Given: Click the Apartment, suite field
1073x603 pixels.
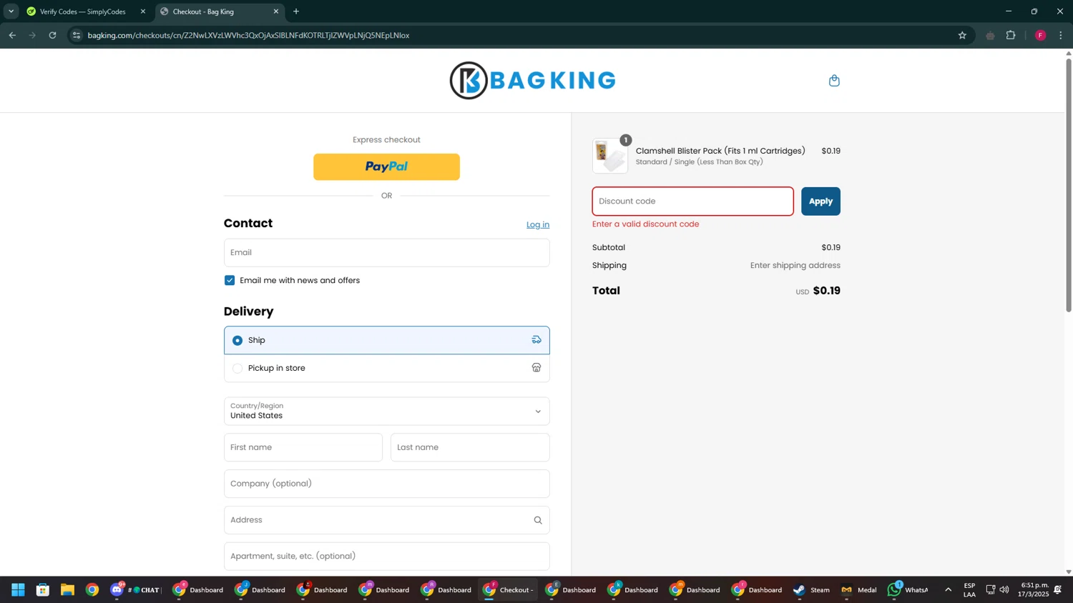Looking at the screenshot, I should [386, 557].
